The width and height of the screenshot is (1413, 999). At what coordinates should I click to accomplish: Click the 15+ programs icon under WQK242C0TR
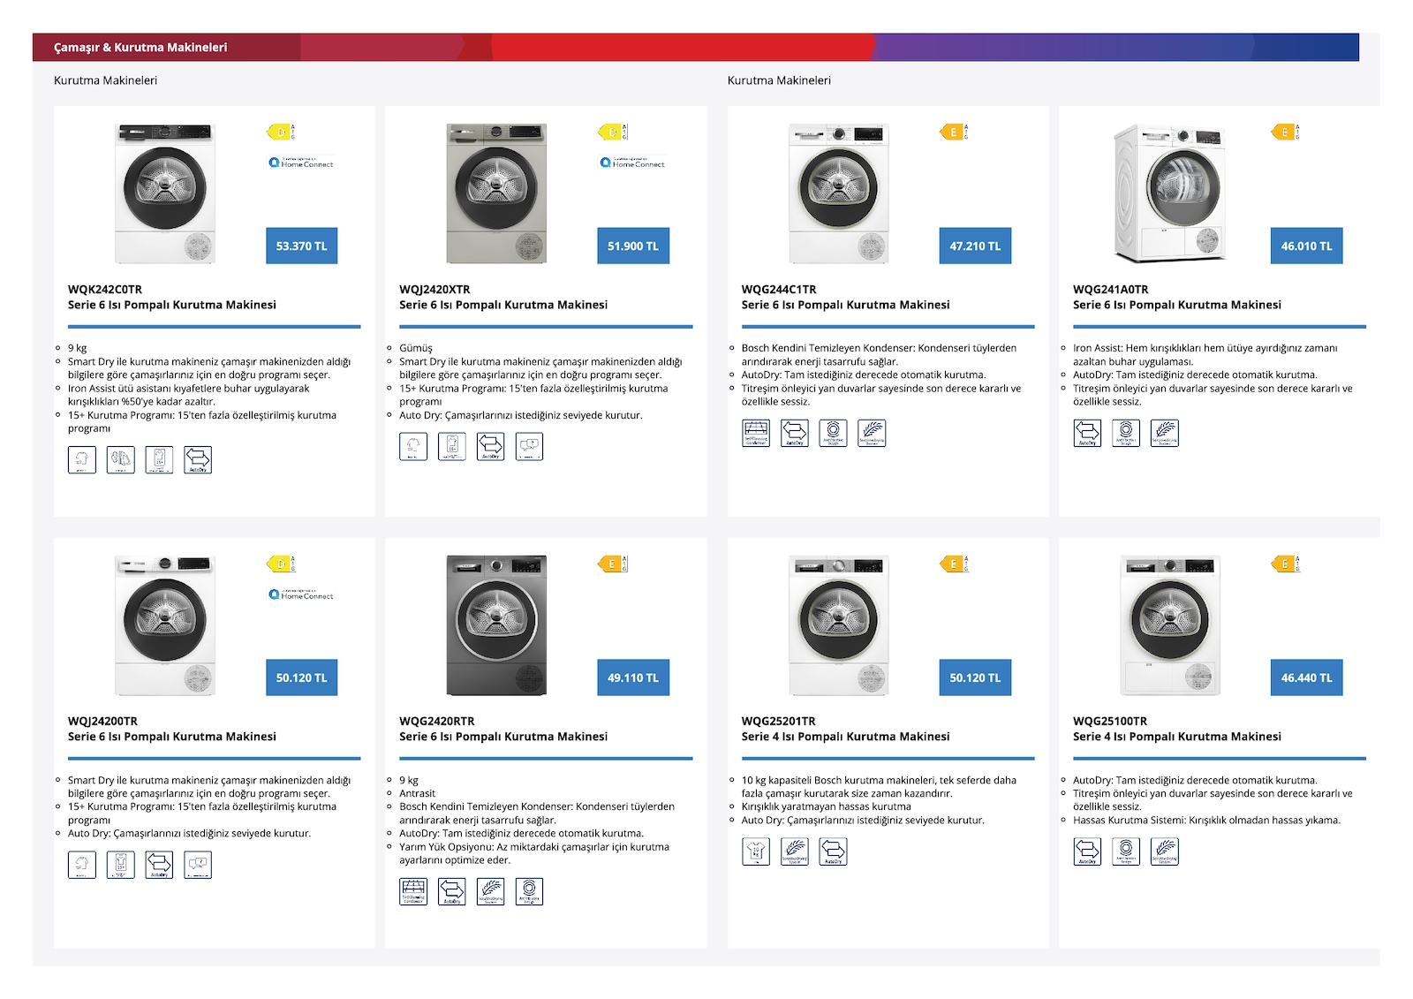(x=159, y=459)
